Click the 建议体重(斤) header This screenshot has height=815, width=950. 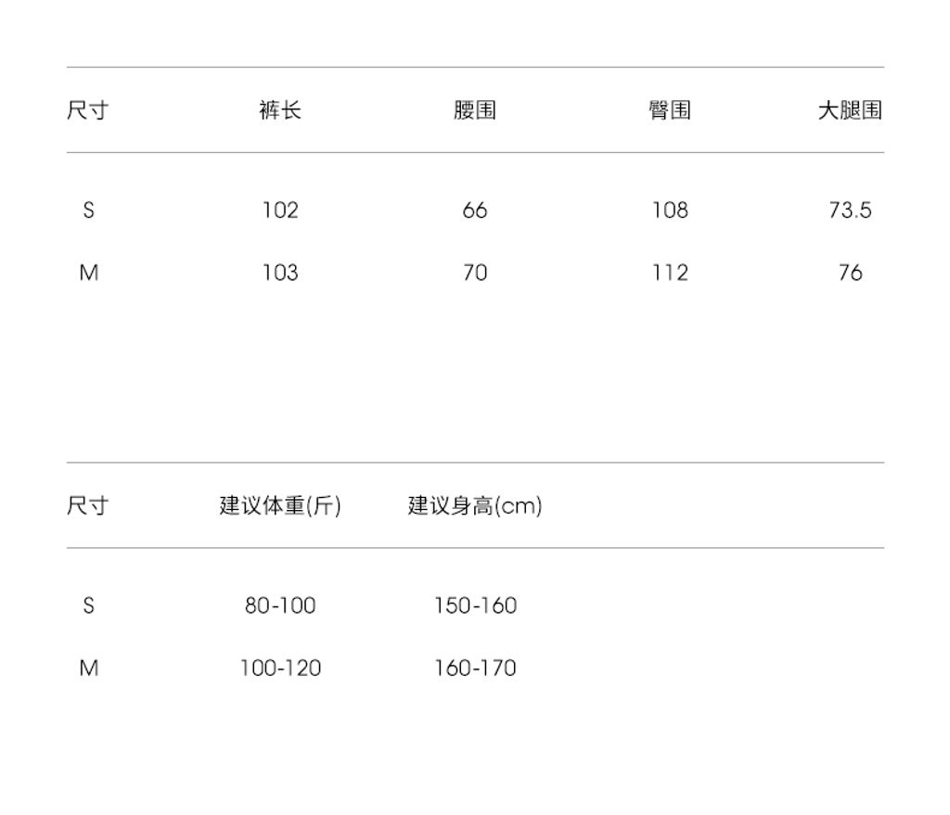(280, 505)
